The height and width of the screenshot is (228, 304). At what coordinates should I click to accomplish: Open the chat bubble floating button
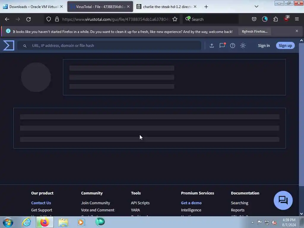[283, 200]
